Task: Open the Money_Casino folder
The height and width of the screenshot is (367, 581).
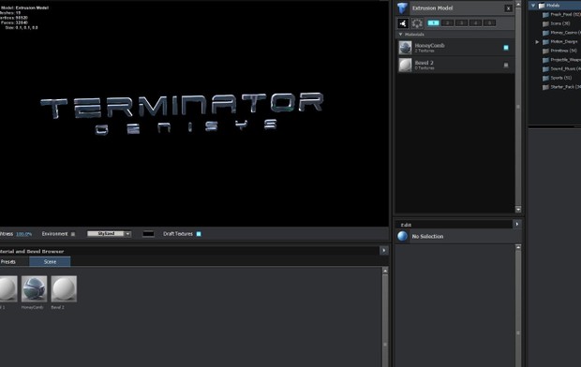Action: (x=565, y=33)
